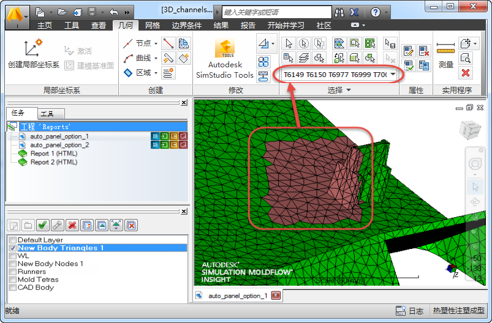The height and width of the screenshot is (323, 492).
Task: Select the arrow pointer selection tool
Action: pos(289,43)
